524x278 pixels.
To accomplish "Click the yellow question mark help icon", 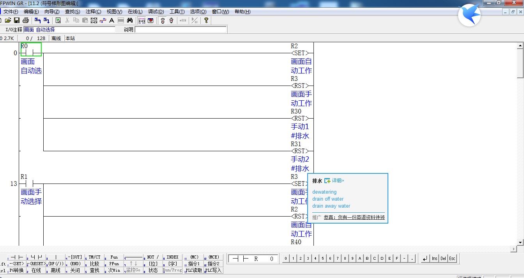I will click(x=206, y=20).
